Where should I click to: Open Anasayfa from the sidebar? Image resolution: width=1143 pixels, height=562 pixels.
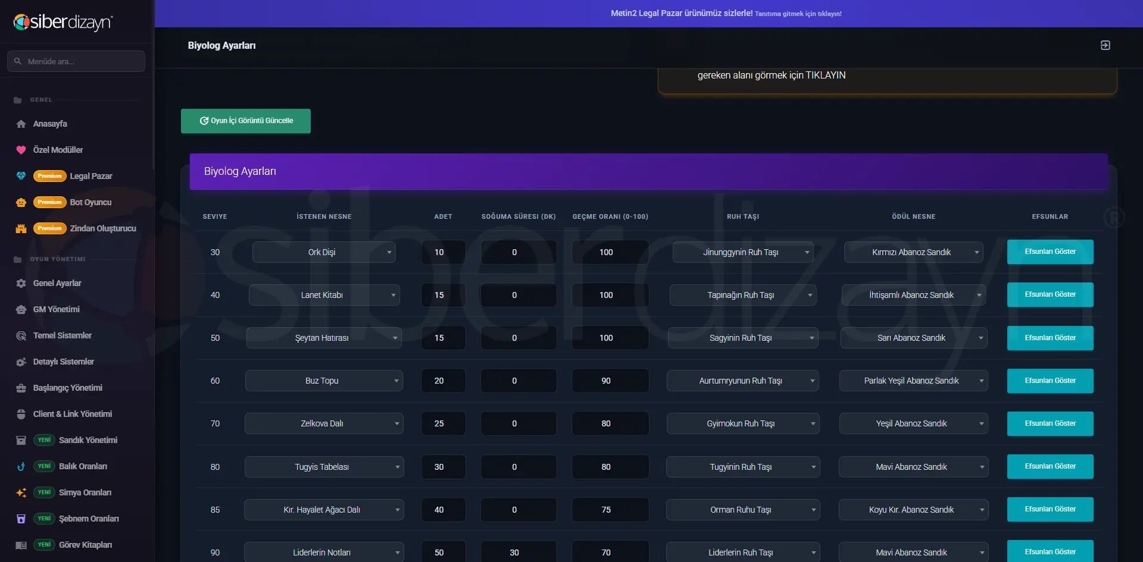50,124
